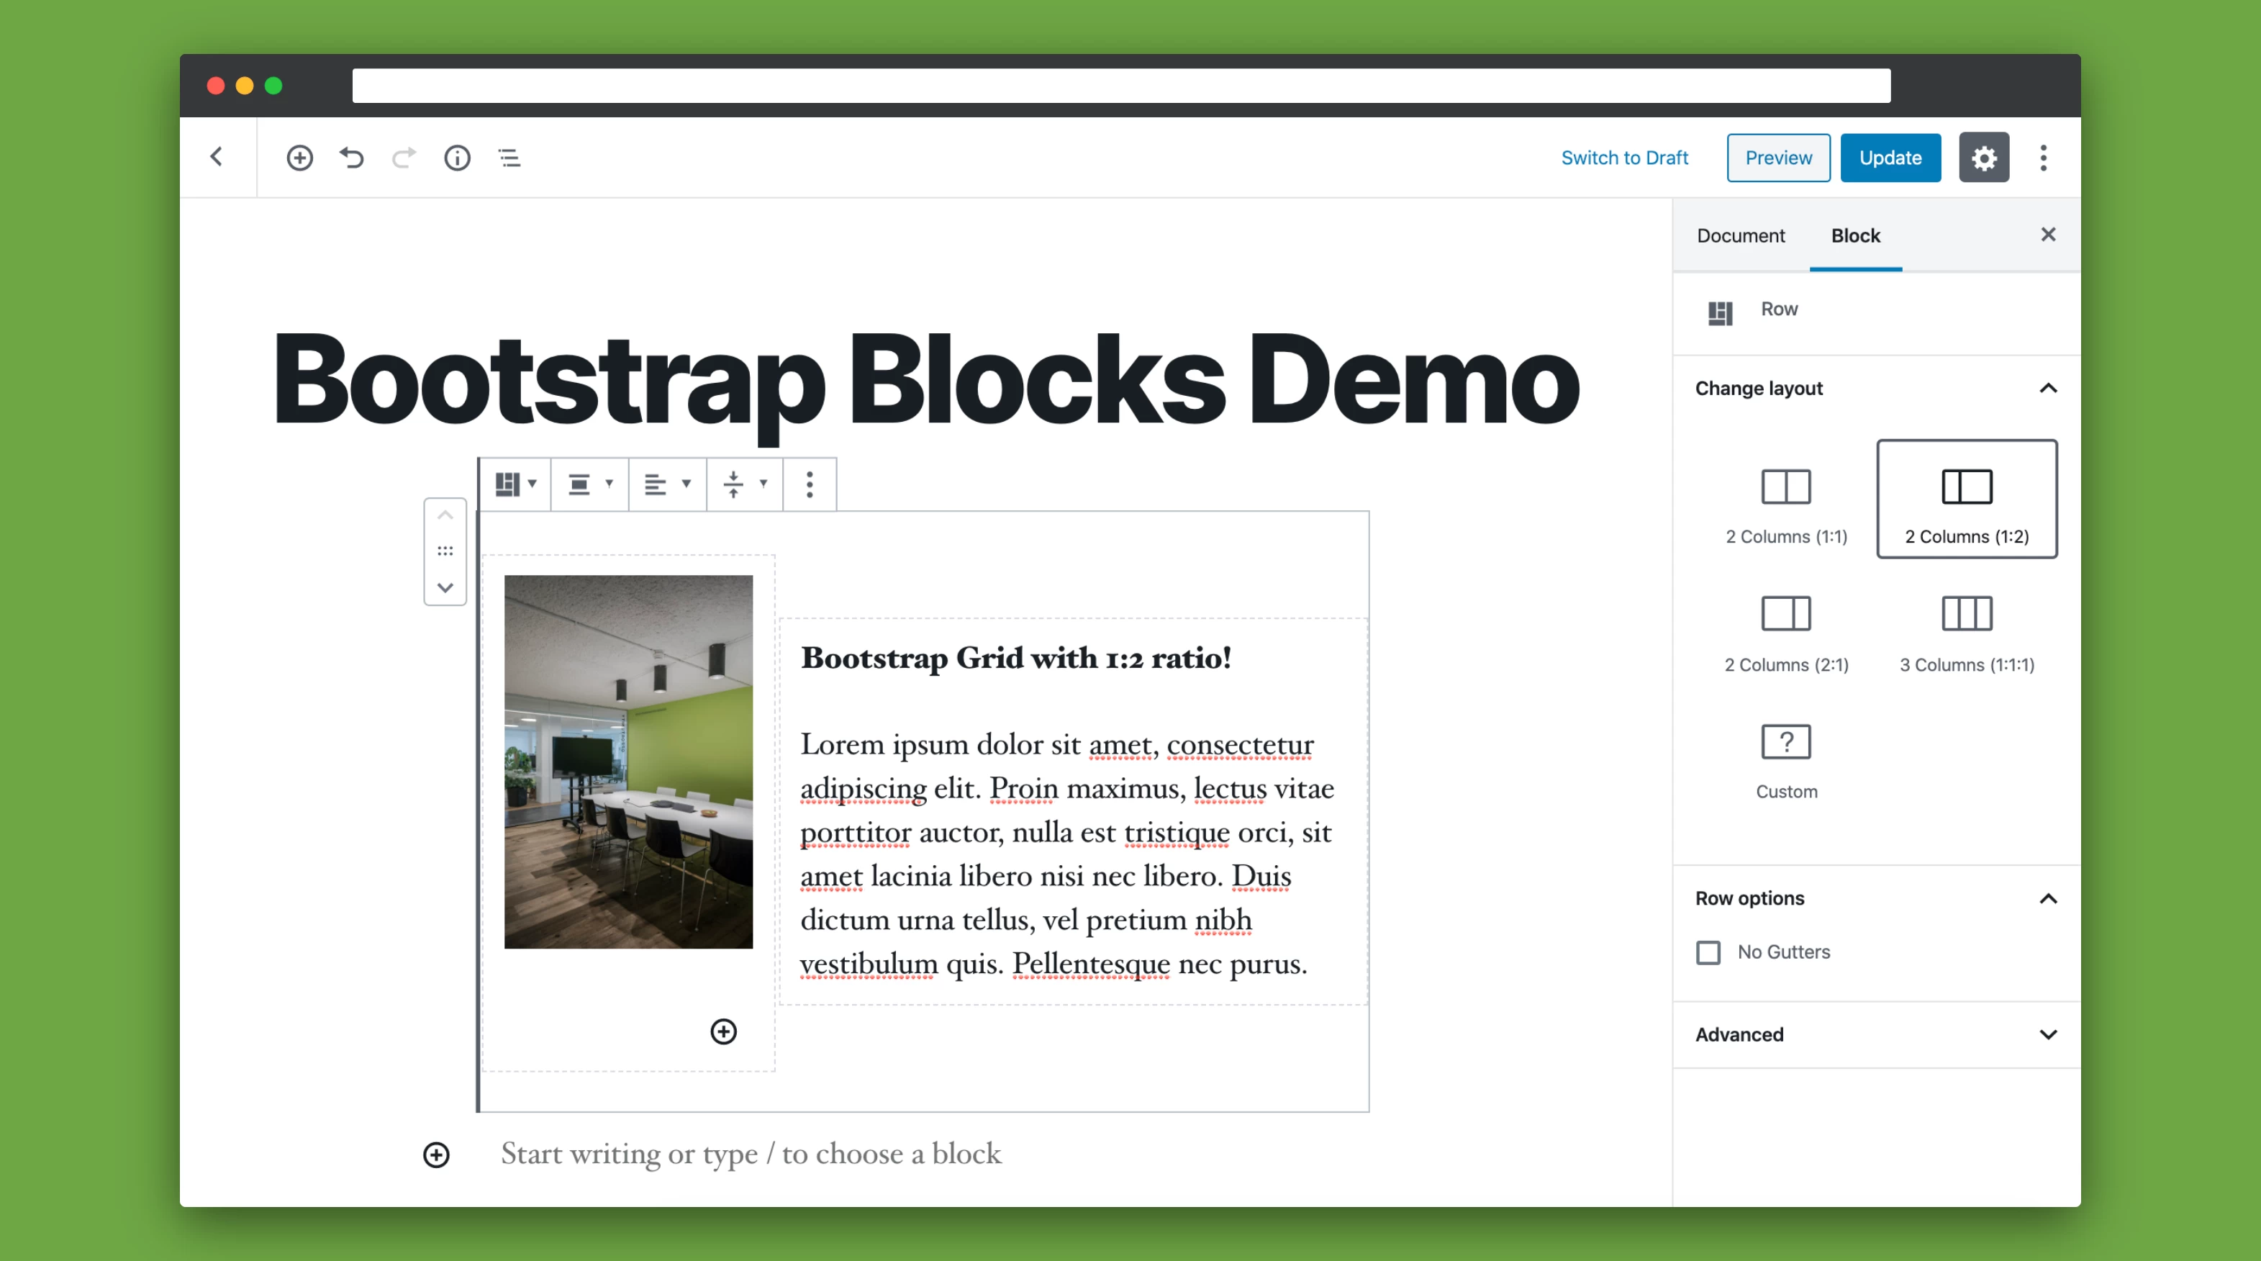Open the block alignment dropdown
This screenshot has height=1261, width=2261.
pos(590,484)
